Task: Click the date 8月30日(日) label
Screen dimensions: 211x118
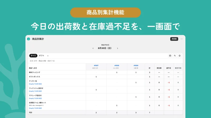Action: click(x=105, y=48)
